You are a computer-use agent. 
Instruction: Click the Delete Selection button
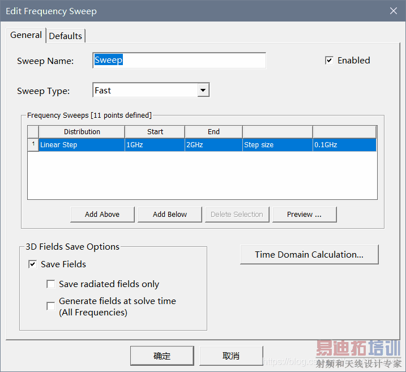(x=237, y=215)
